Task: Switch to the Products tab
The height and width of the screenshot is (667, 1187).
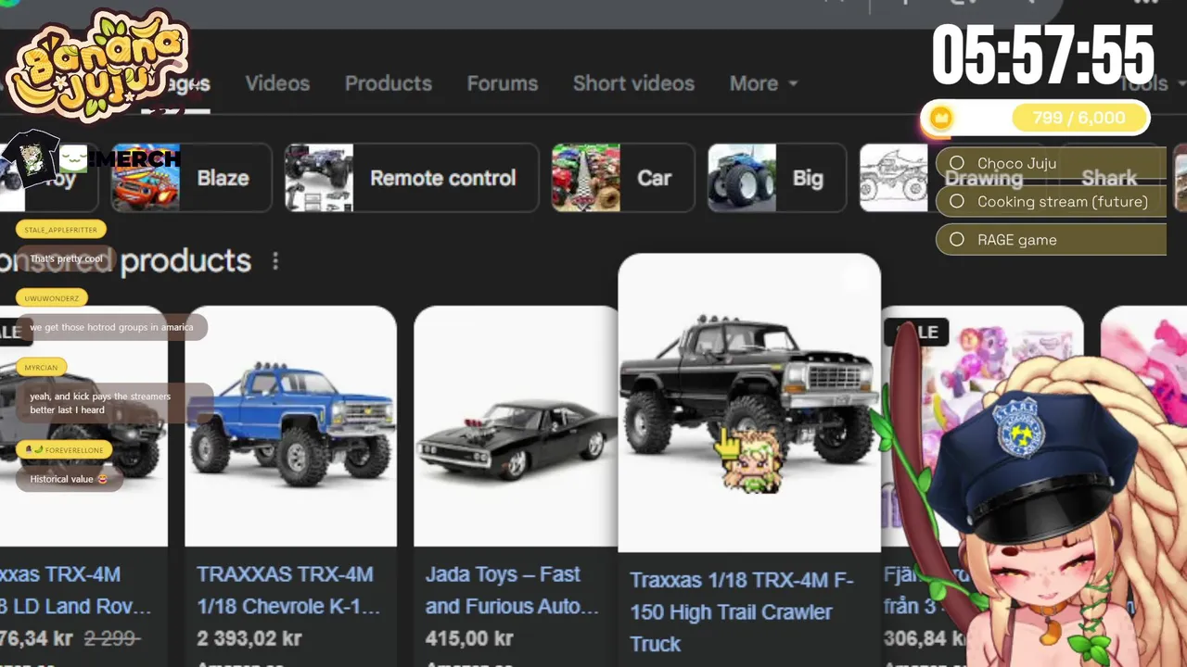Action: click(x=389, y=83)
